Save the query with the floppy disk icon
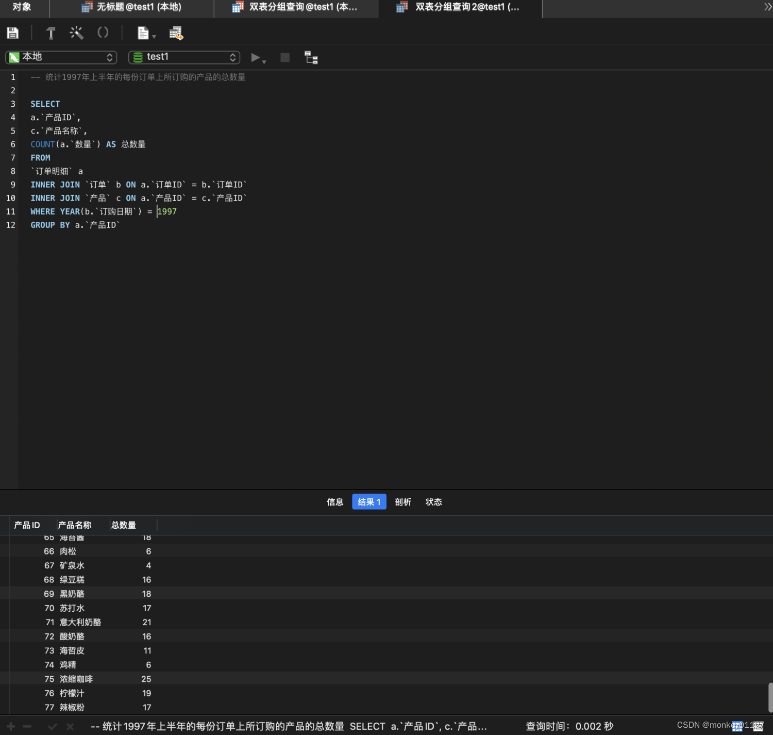The width and height of the screenshot is (773, 735). tap(12, 33)
